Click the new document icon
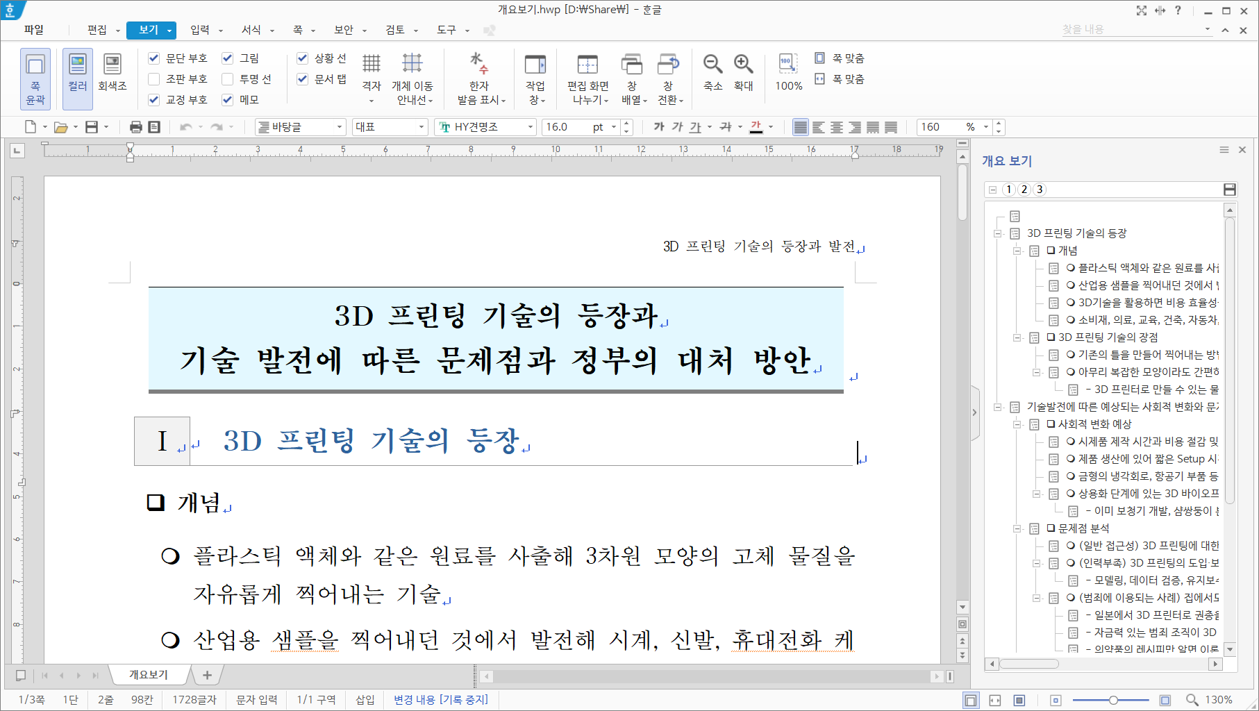Image resolution: width=1259 pixels, height=711 pixels. [30, 127]
